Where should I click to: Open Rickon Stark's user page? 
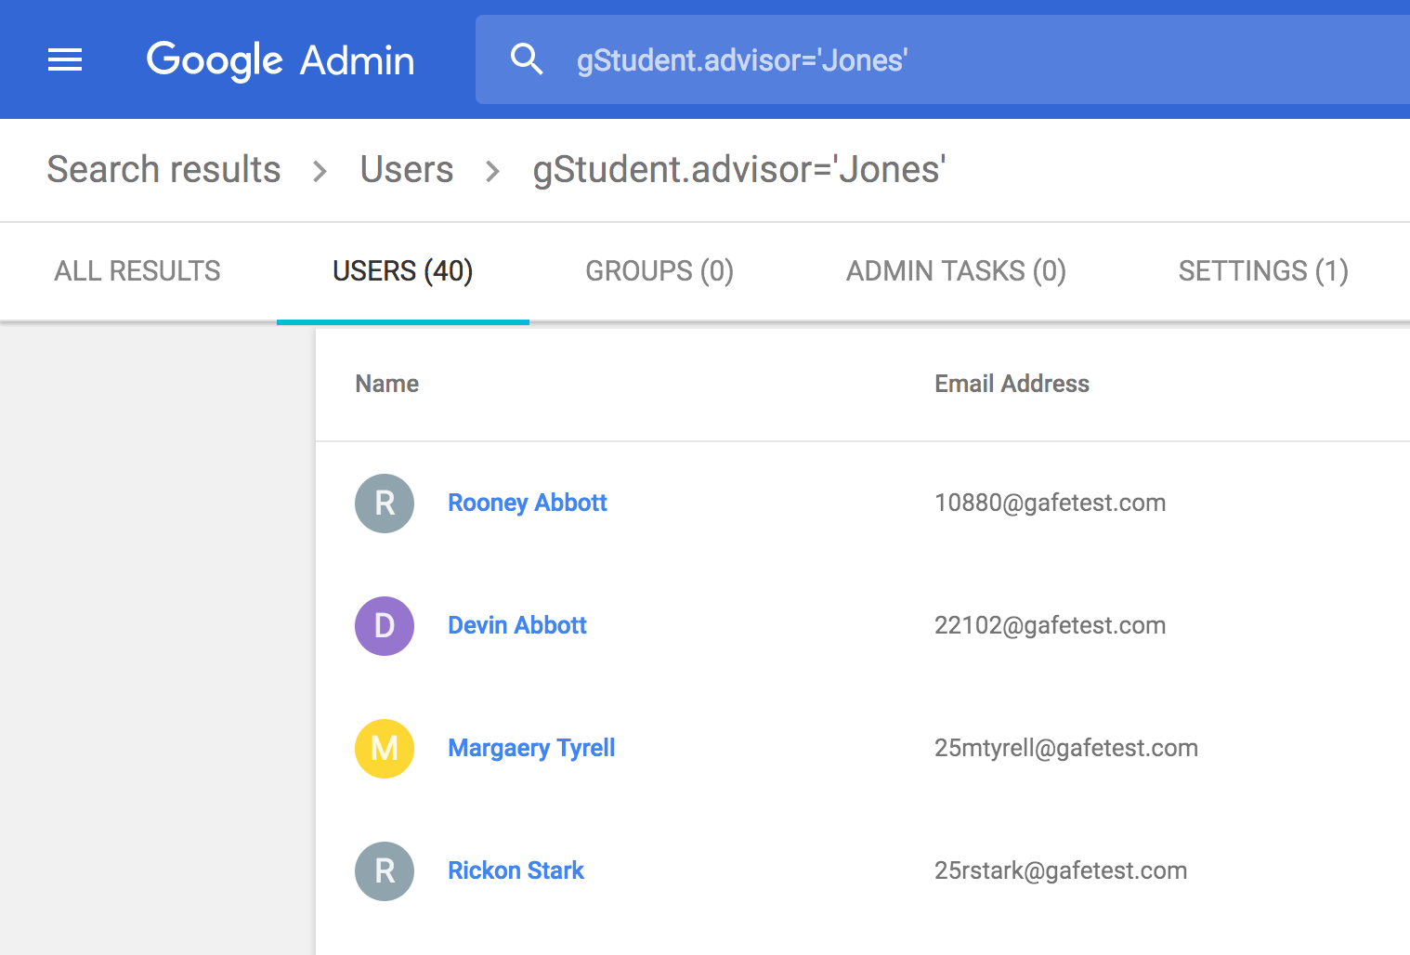516,870
